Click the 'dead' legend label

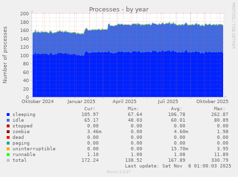(18, 137)
